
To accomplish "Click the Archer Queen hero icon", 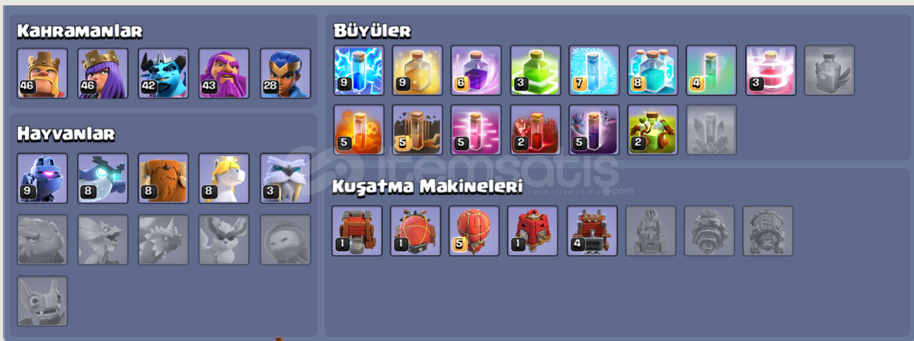I will (103, 73).
